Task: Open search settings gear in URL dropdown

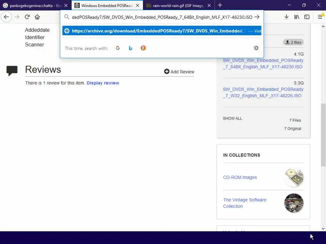Action: [256, 48]
